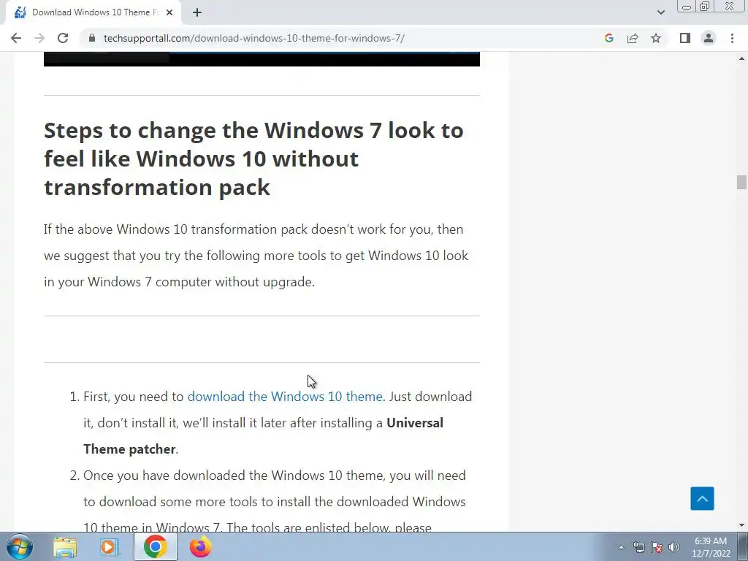Open the Windows Start menu
This screenshot has height=561, width=748.
(x=20, y=546)
